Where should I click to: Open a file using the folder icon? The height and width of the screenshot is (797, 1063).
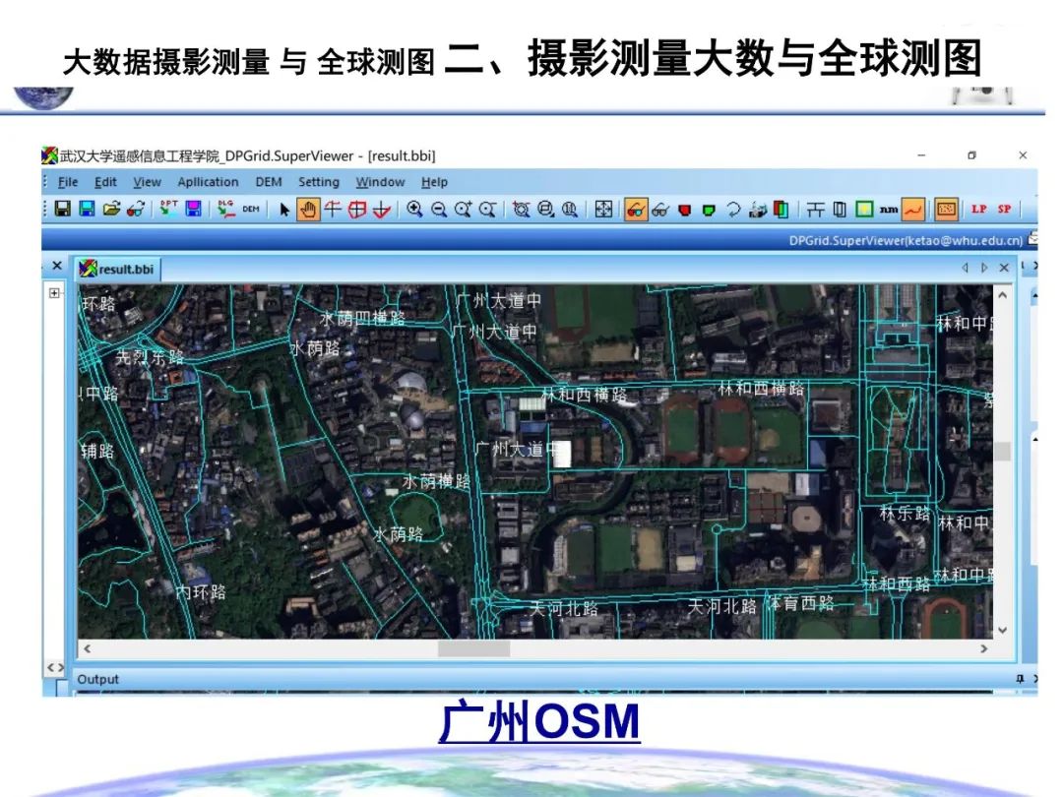tap(111, 210)
